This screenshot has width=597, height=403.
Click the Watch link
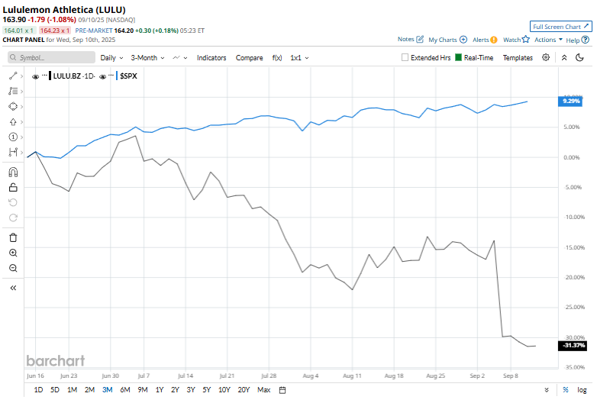[x=511, y=40]
